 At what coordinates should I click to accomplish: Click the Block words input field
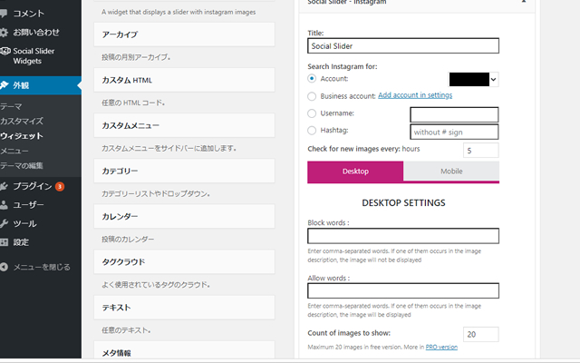(403, 236)
